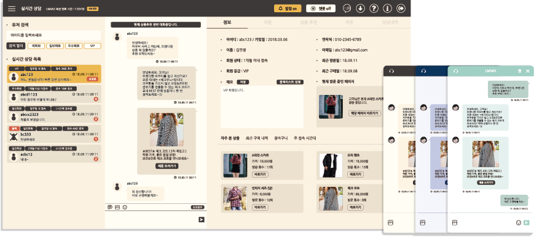Click the 제품 보러가기 button in chat
This screenshot has width=534, height=237.
tap(167, 166)
